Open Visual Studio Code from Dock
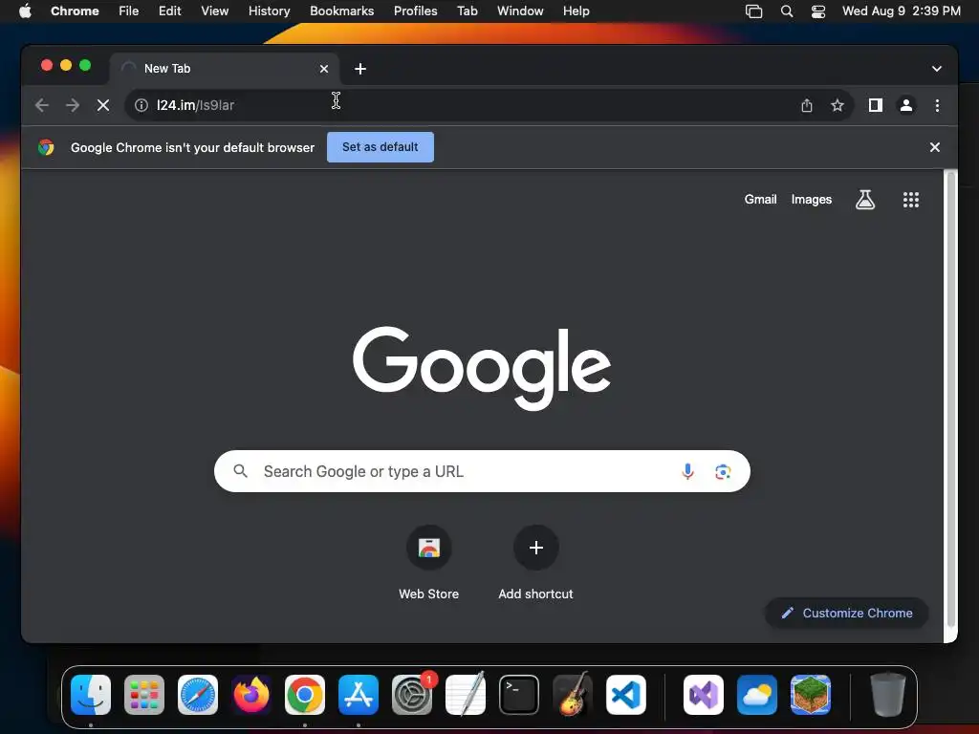979x734 pixels. coord(625,695)
